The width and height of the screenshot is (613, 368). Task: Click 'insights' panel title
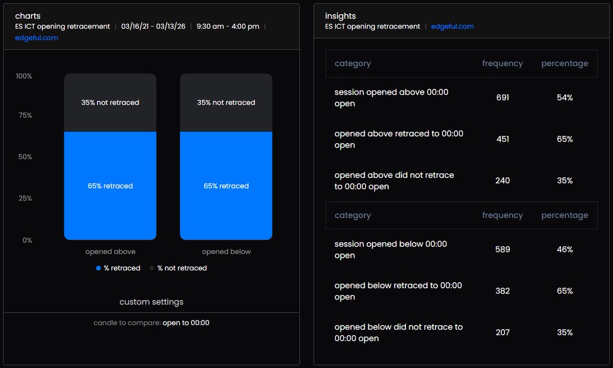341,16
